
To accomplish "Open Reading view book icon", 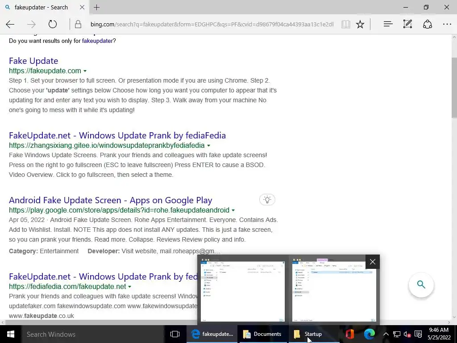I will click(346, 24).
